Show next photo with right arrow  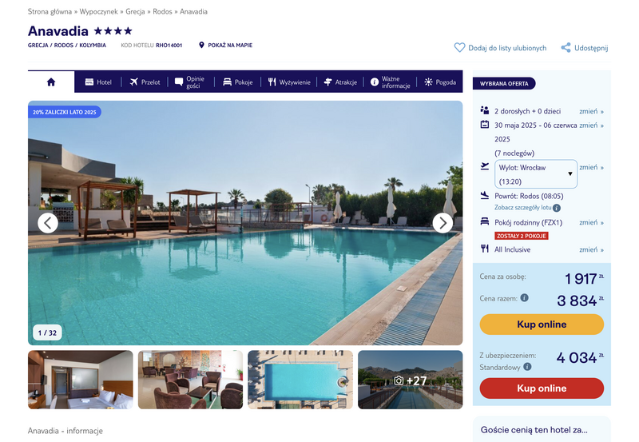[443, 223]
